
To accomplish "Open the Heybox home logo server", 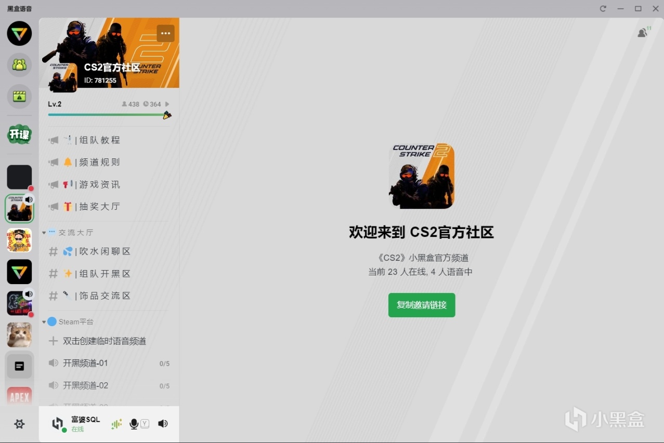I will 19,33.
